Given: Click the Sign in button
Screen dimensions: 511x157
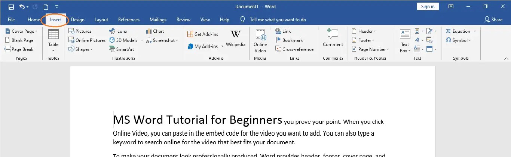Looking at the screenshot, I should 428,7.
